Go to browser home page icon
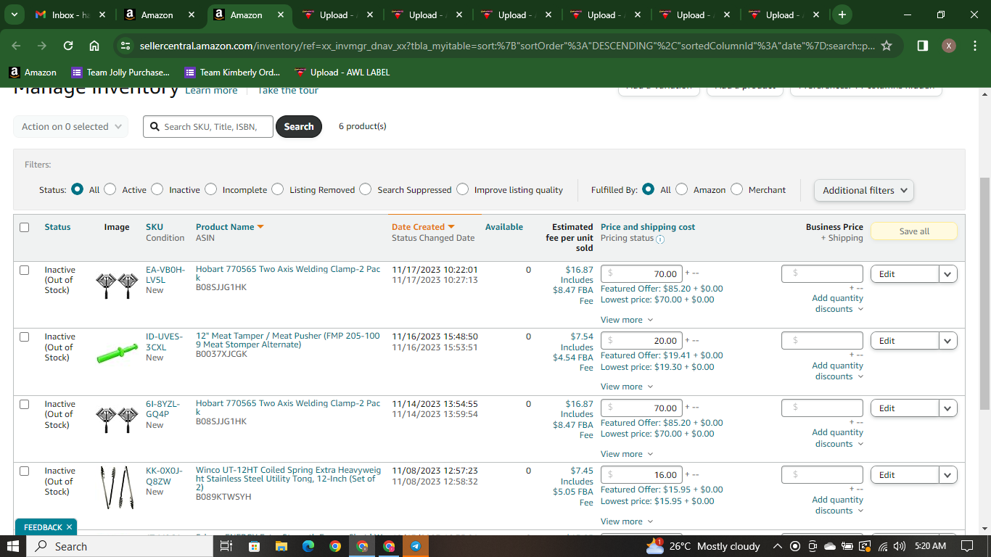Screen dimensions: 991x557 point(94,46)
